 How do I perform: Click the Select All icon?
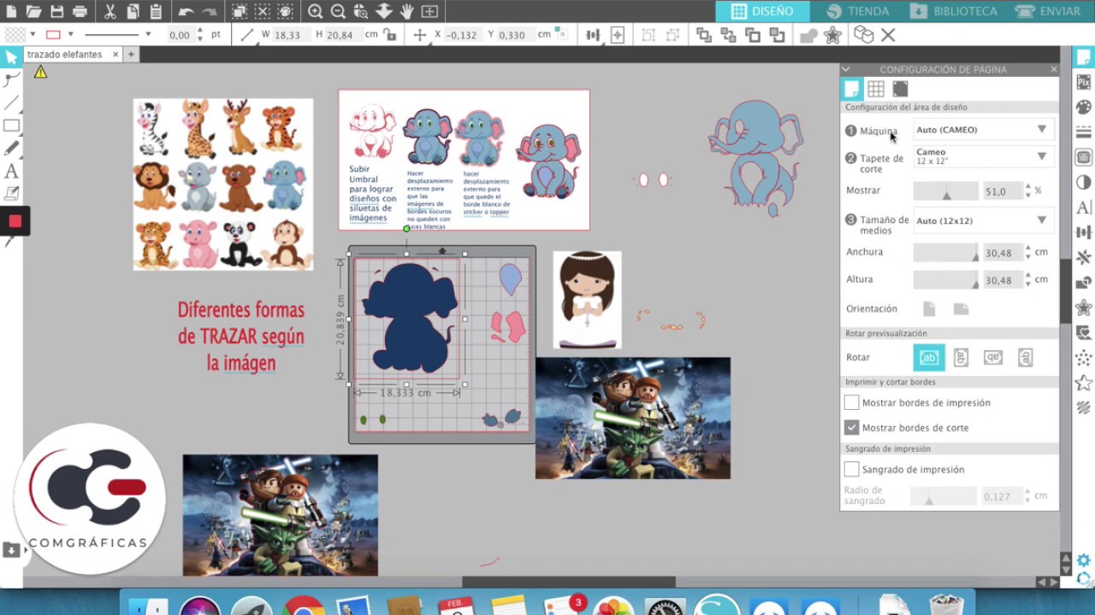click(240, 12)
